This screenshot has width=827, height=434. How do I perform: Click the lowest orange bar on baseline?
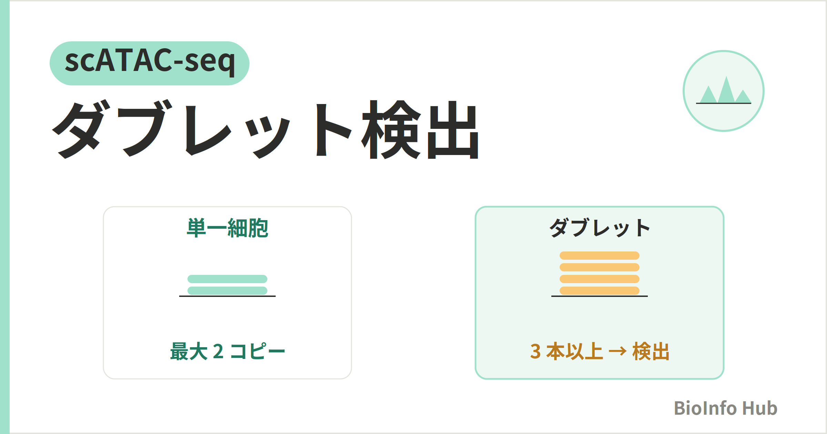coord(600,291)
